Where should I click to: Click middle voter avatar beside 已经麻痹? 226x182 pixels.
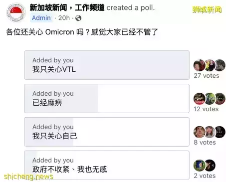[210, 99]
